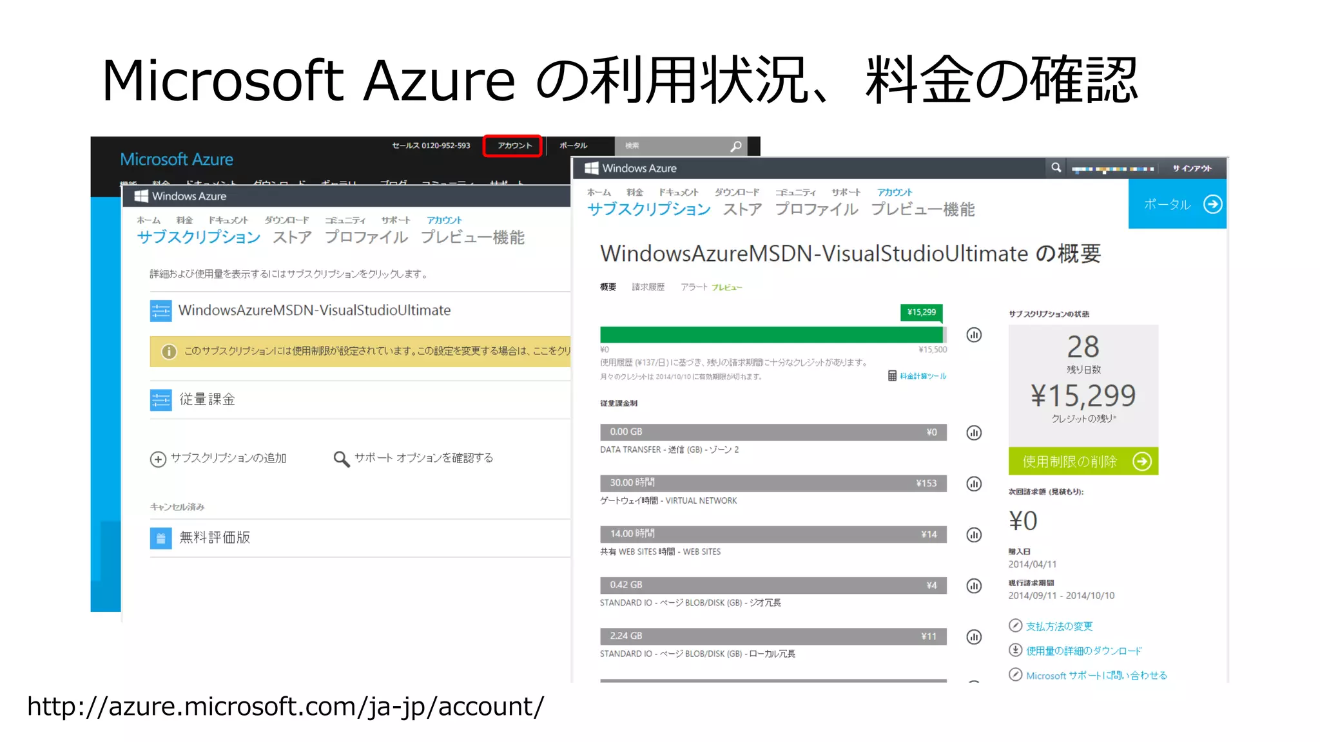1320x742 pixels.
Task: Select プレビュー機能 tab in left window
Action: coord(472,237)
